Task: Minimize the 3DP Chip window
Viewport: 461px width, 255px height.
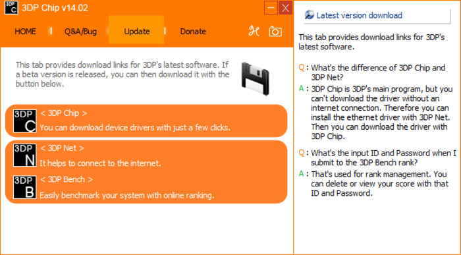Action: 271,8
